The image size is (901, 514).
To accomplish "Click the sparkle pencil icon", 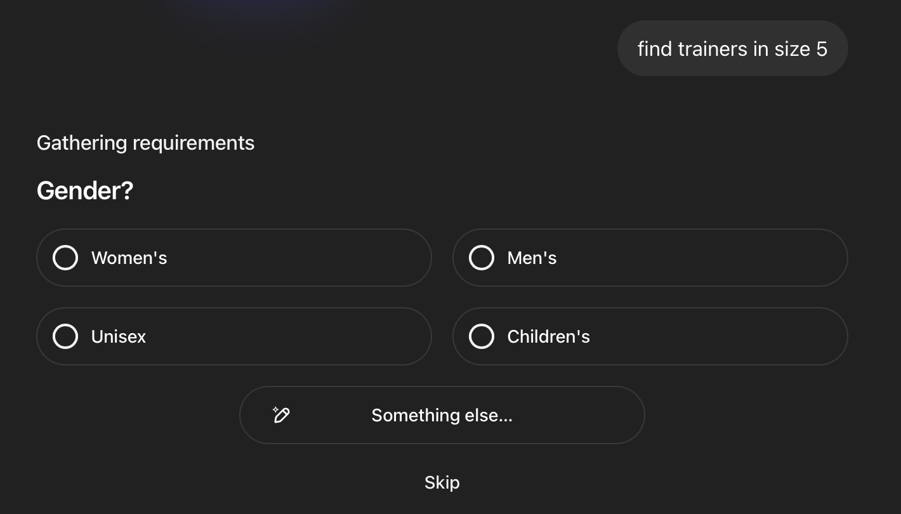I will click(281, 415).
